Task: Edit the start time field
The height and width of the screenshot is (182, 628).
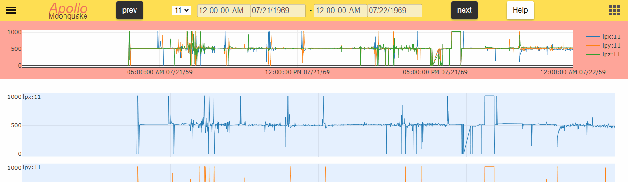Action: point(224,11)
